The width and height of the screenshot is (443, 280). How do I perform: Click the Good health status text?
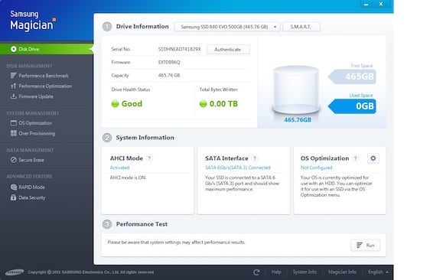click(132, 104)
